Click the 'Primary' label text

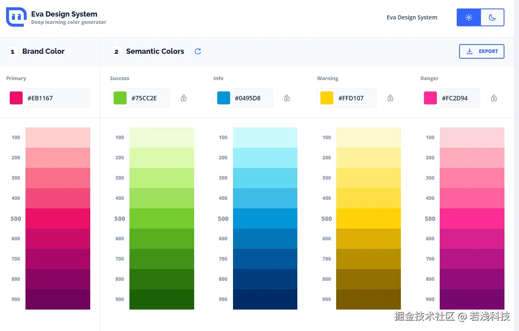[x=16, y=79]
